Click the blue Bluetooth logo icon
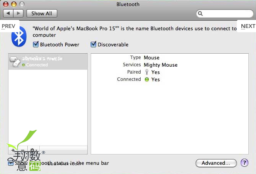The width and height of the screenshot is (256, 174). (19, 37)
